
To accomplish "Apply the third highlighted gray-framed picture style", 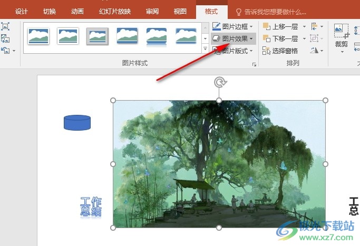I will point(98,36).
